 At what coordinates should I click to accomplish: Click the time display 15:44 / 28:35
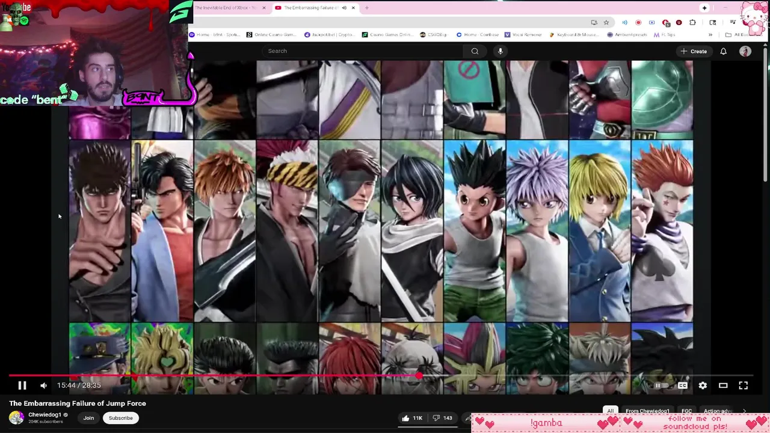[79, 385]
